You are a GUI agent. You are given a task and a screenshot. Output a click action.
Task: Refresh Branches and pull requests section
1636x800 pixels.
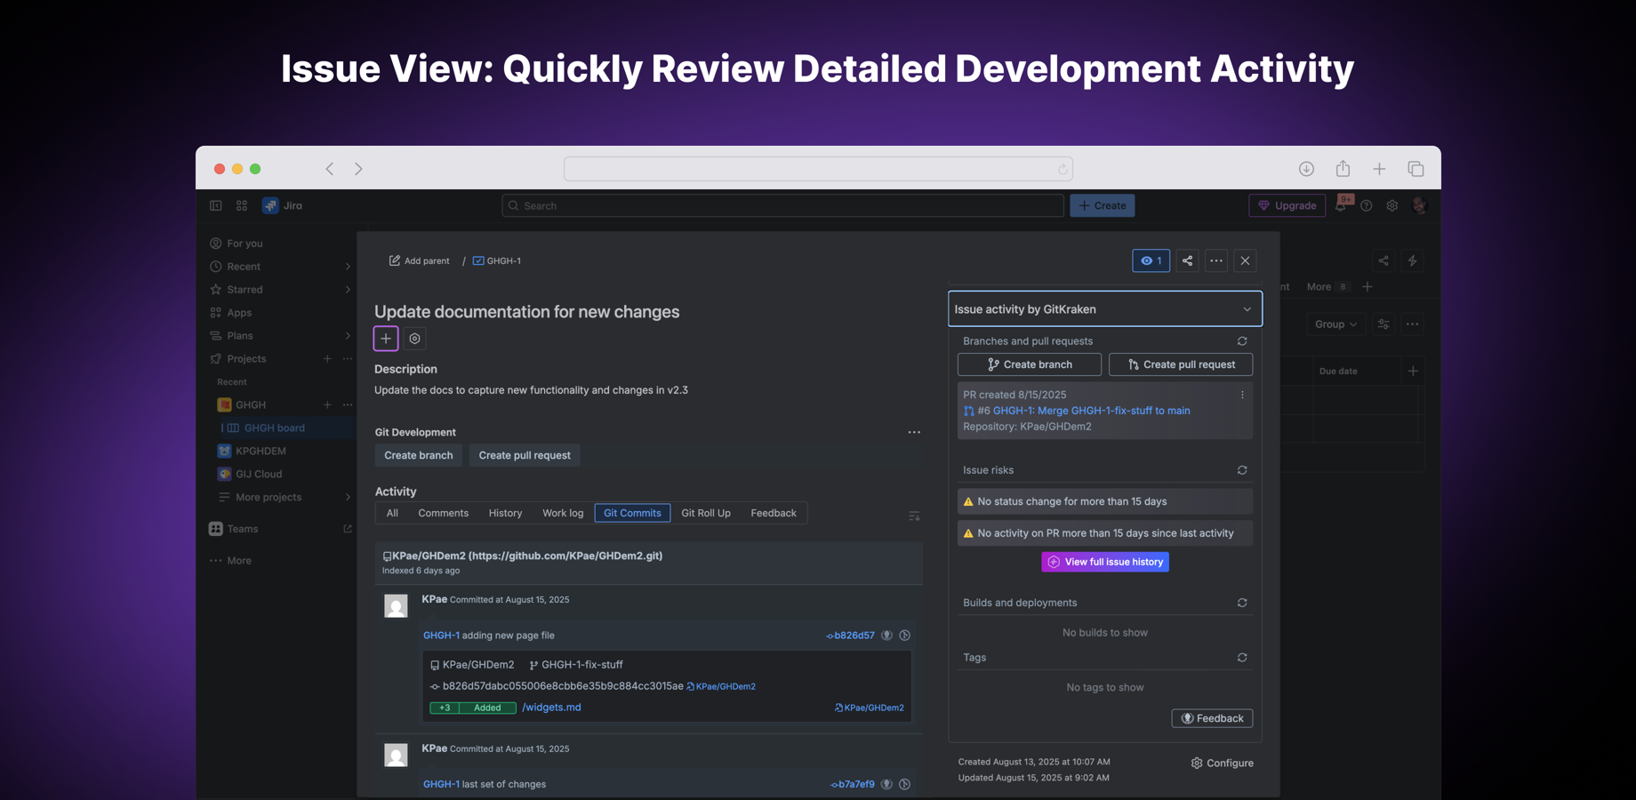pyautogui.click(x=1242, y=341)
